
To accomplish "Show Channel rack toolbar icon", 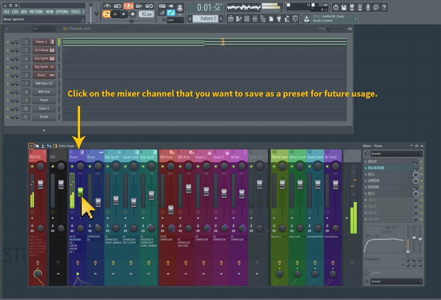I will 247,19.
